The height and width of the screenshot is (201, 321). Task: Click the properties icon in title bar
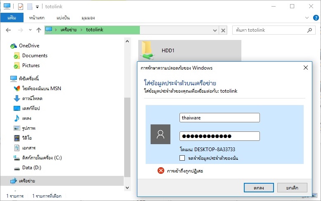pos(21,7)
